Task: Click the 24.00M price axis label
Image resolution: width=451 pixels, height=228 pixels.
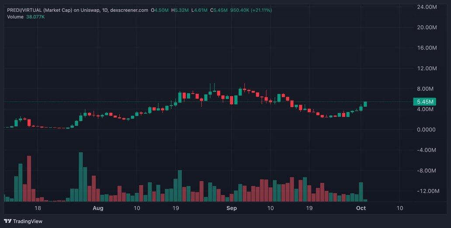Action: (x=427, y=7)
